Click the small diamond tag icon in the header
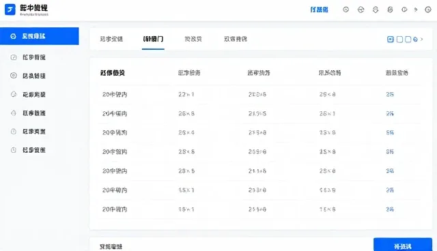The height and width of the screenshot is (251, 437). click(x=416, y=10)
